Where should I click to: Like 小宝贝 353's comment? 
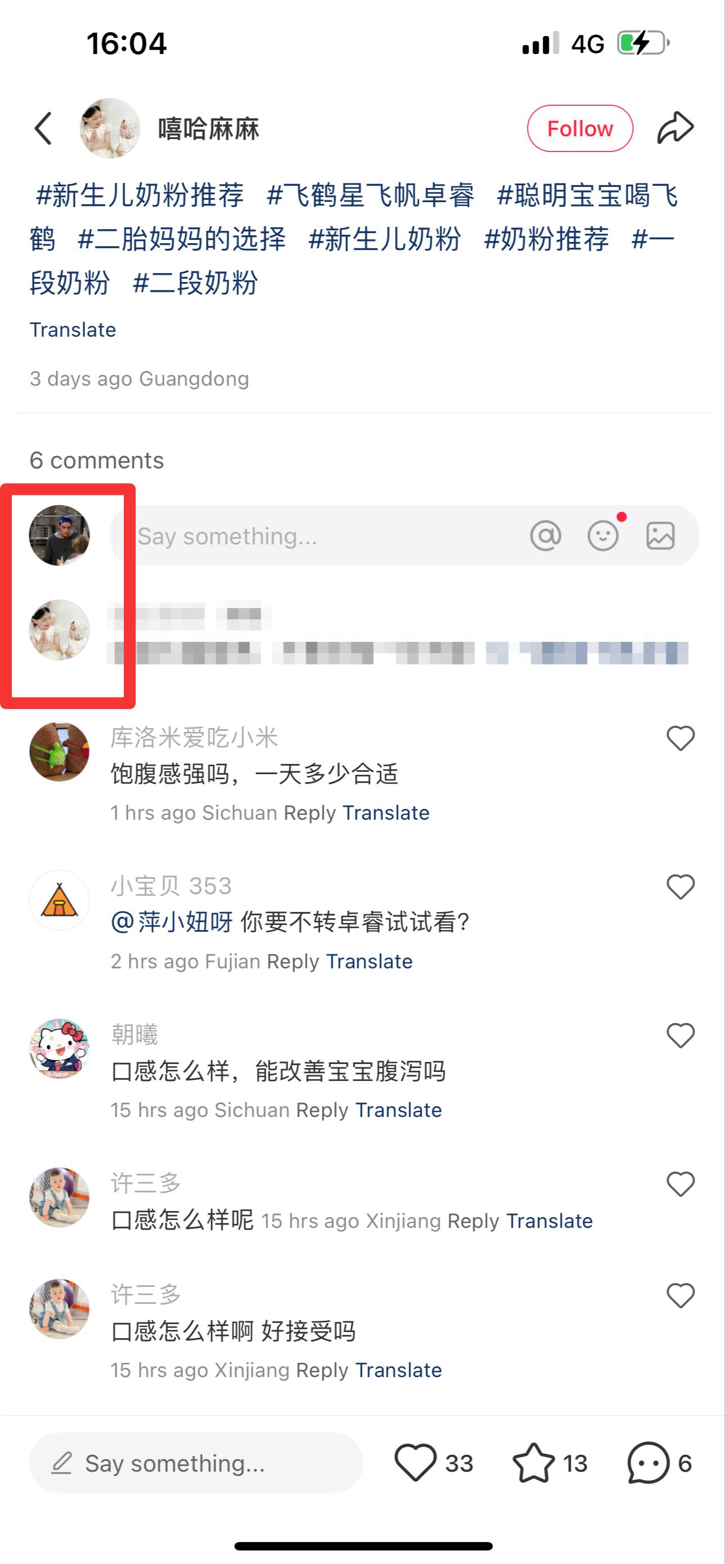(680, 887)
